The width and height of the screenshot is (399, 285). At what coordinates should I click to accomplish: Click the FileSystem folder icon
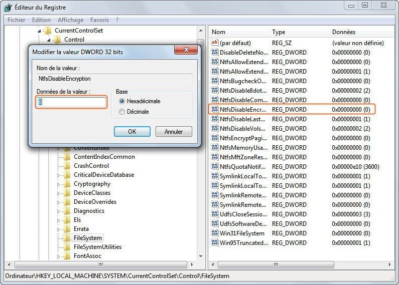pyautogui.click(x=67, y=238)
